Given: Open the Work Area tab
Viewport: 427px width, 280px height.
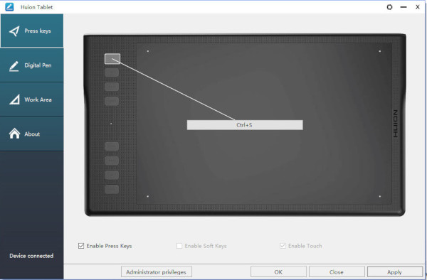Looking at the screenshot, I should point(32,99).
